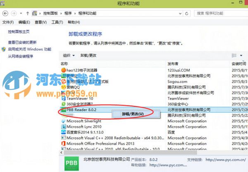Open the 工具(T) menu
This screenshot has height=172, width=248.
point(57,22)
